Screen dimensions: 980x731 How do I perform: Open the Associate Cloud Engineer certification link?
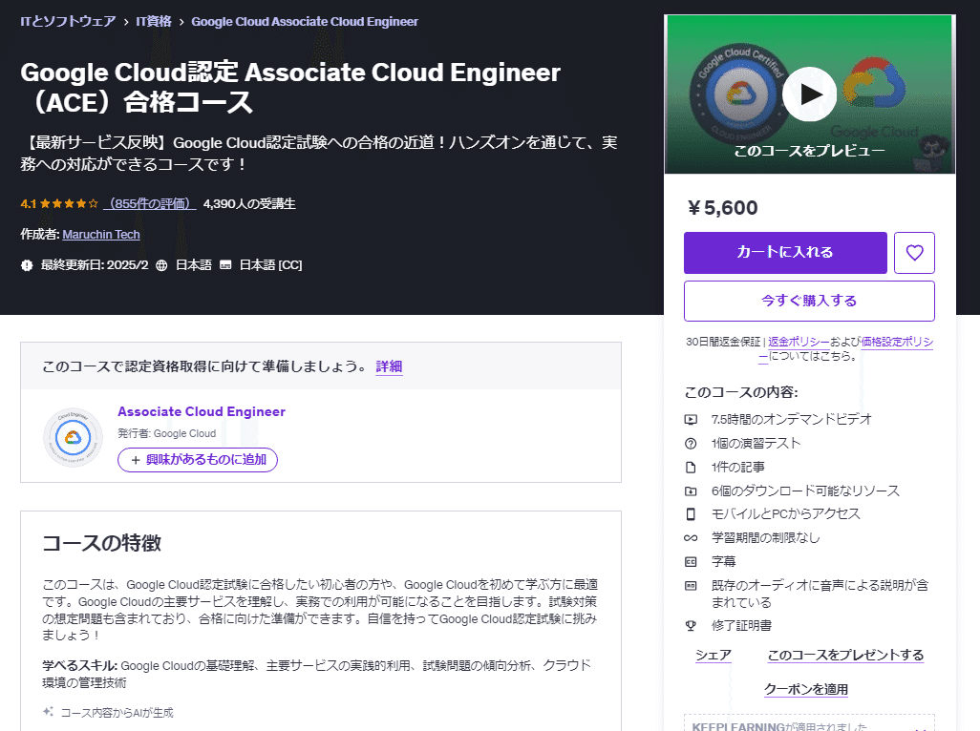coord(202,411)
